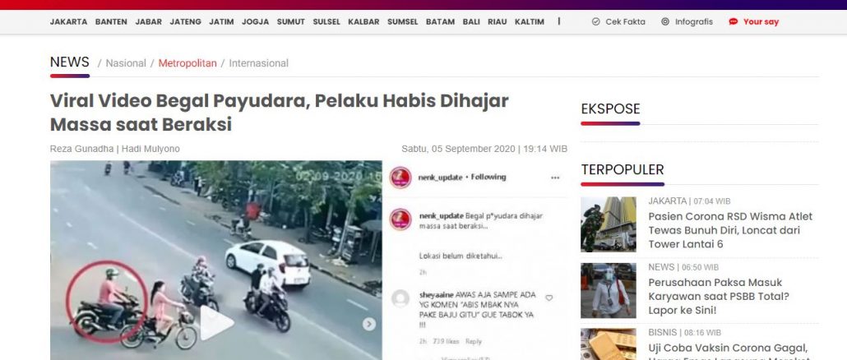Open the SULSEL region page

point(326,22)
